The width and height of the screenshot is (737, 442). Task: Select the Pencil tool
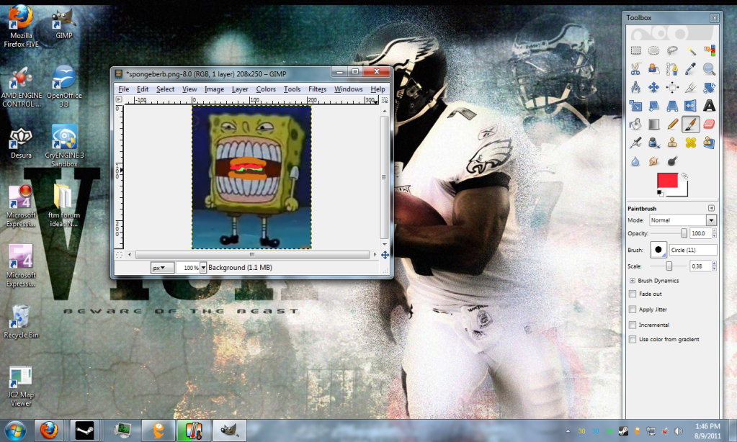[672, 124]
